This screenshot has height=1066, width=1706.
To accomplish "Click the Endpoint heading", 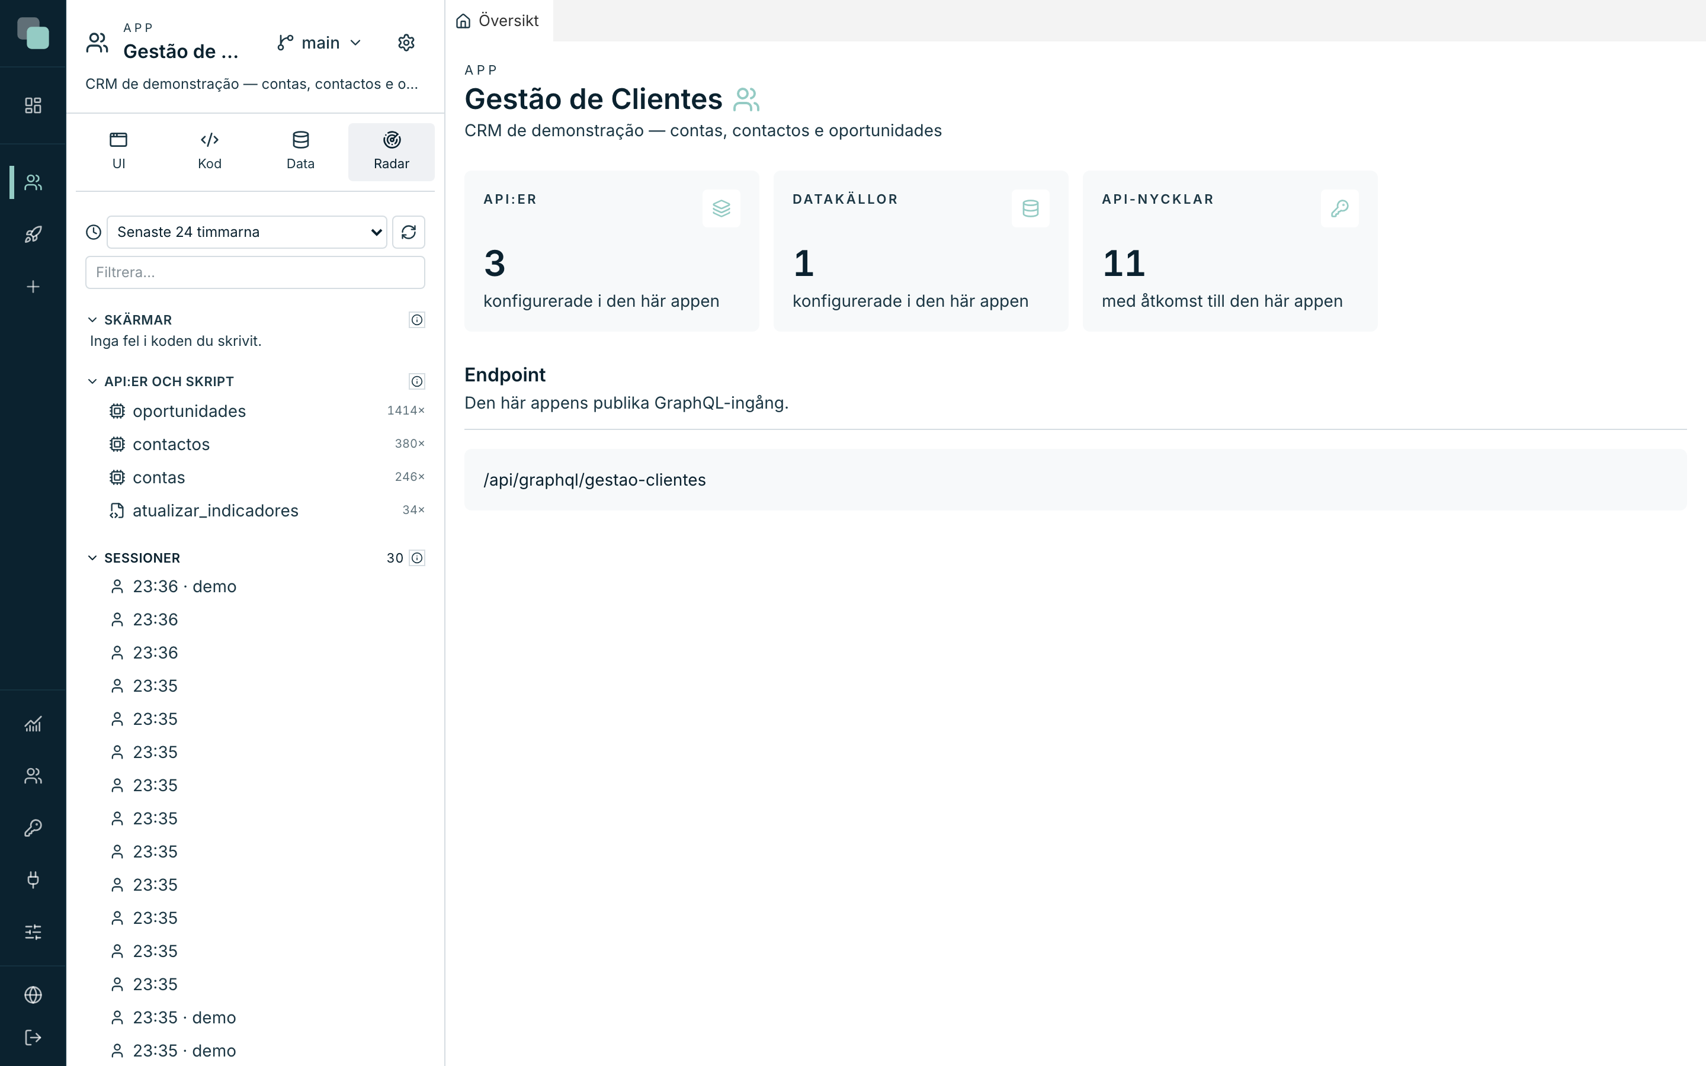I will [505, 375].
